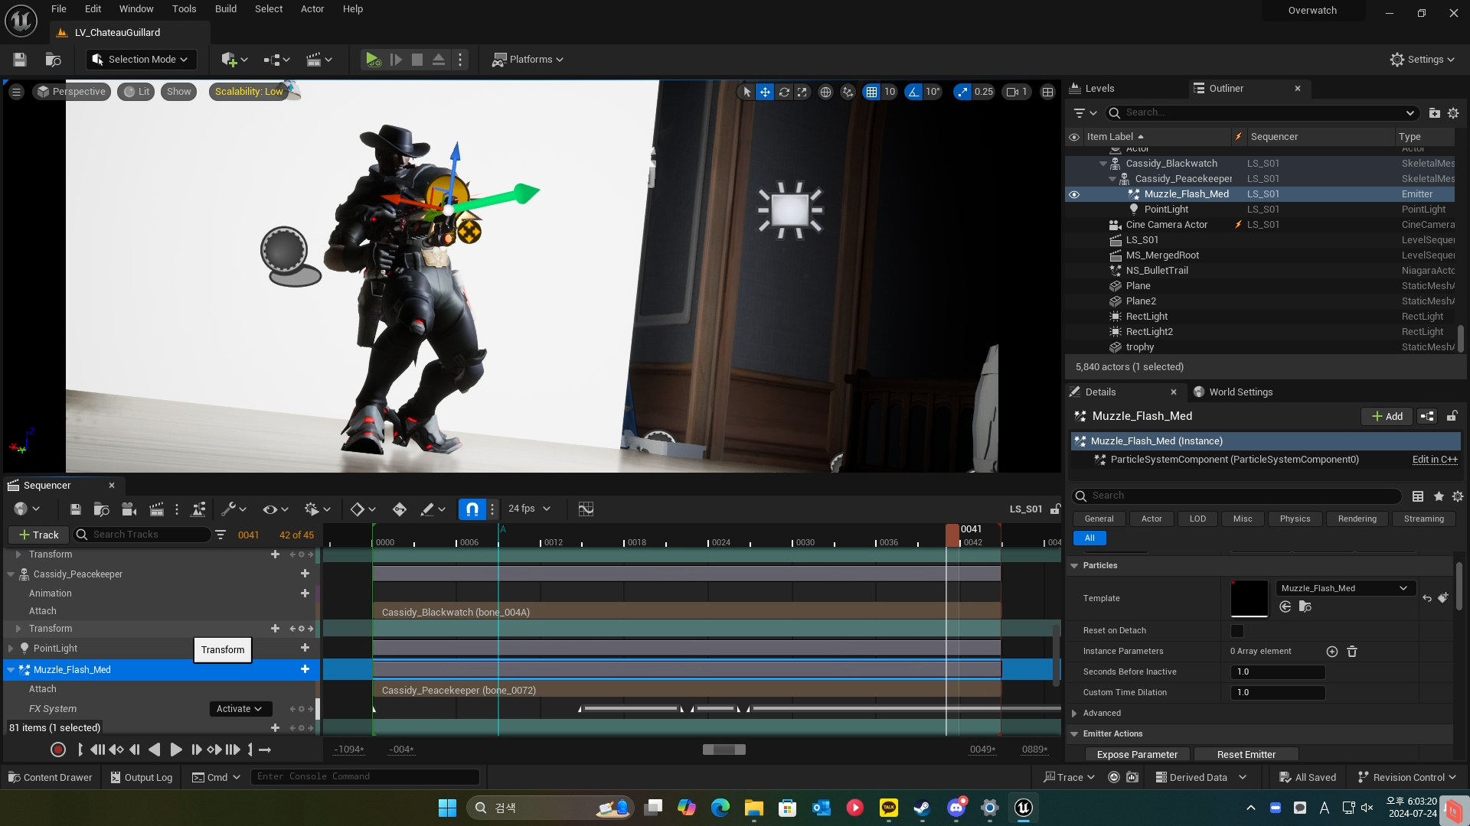Activate the Scale gizmo tool
The height and width of the screenshot is (826, 1470).
802,92
